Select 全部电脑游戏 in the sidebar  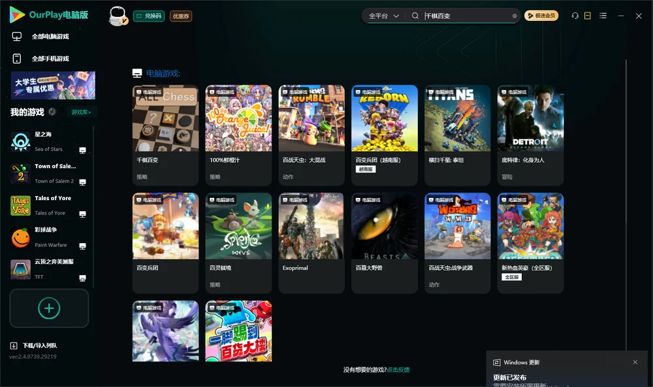click(50, 37)
